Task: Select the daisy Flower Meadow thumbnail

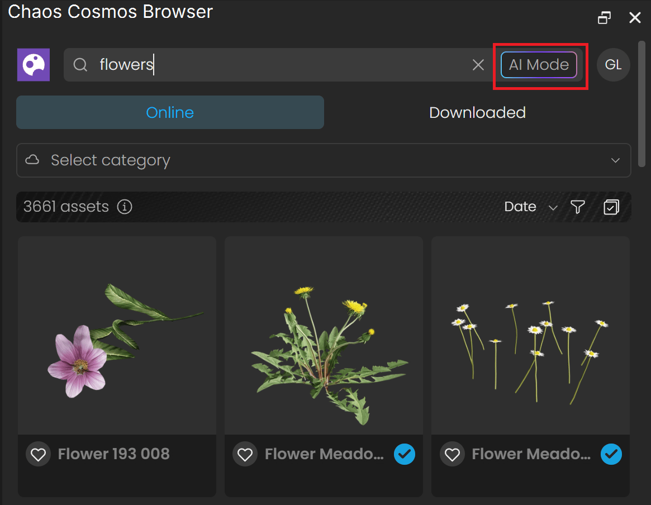Action: [531, 336]
